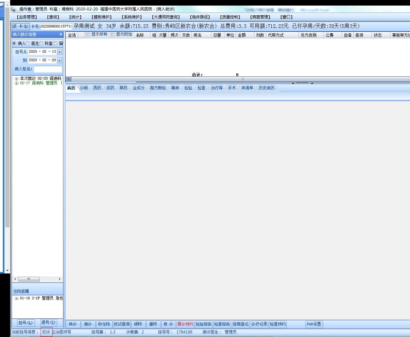The image size is (410, 337).
Task: Open the 统计 menu
Action: point(76,17)
